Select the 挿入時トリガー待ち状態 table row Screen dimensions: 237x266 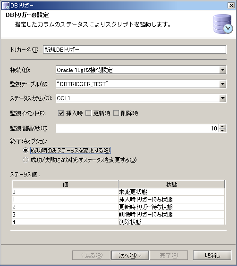click(118, 199)
